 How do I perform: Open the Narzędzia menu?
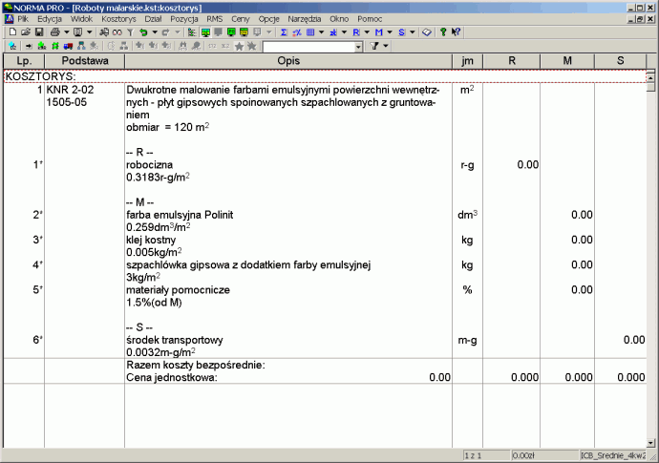(306, 18)
